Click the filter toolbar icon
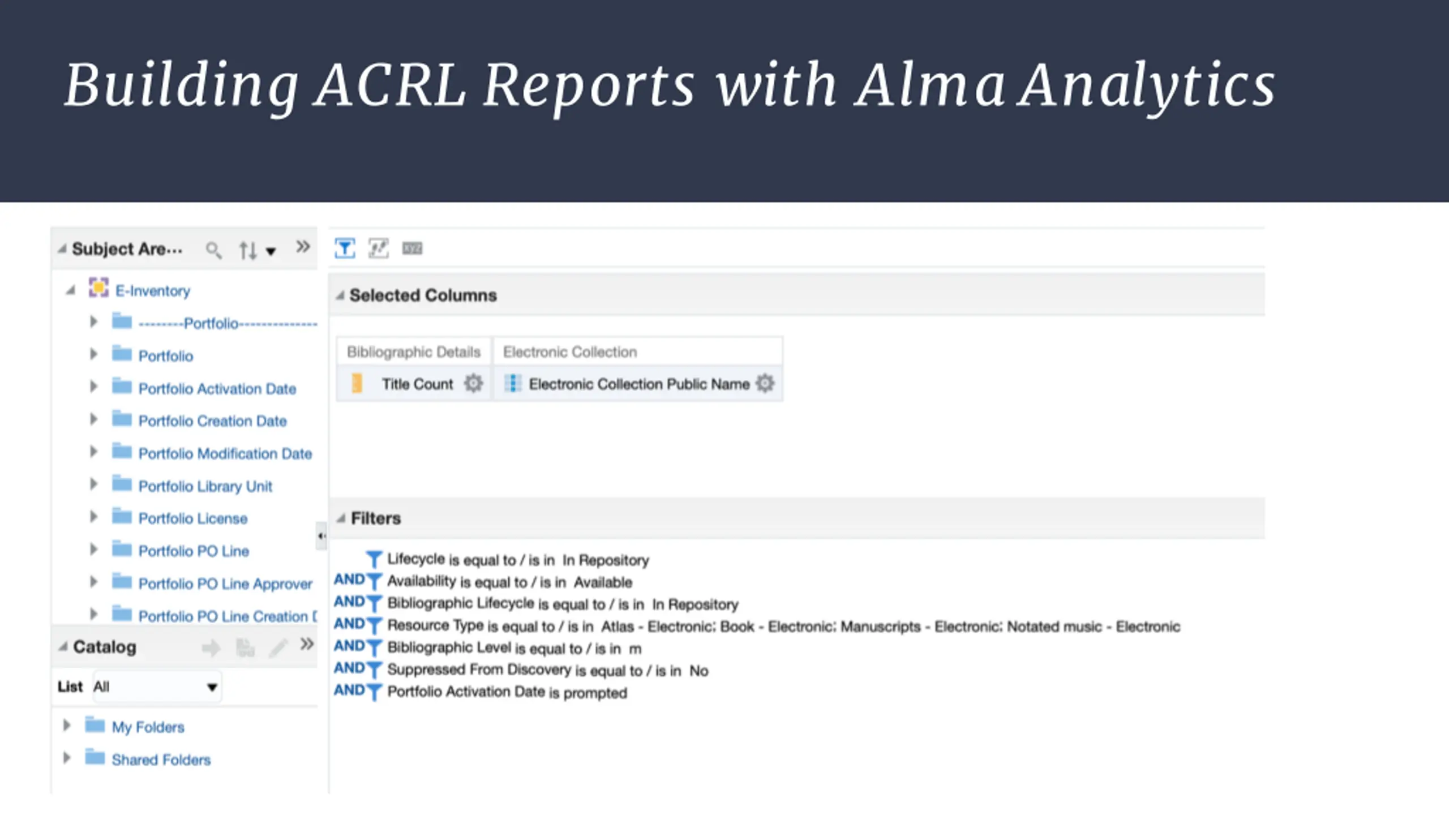 click(x=345, y=248)
